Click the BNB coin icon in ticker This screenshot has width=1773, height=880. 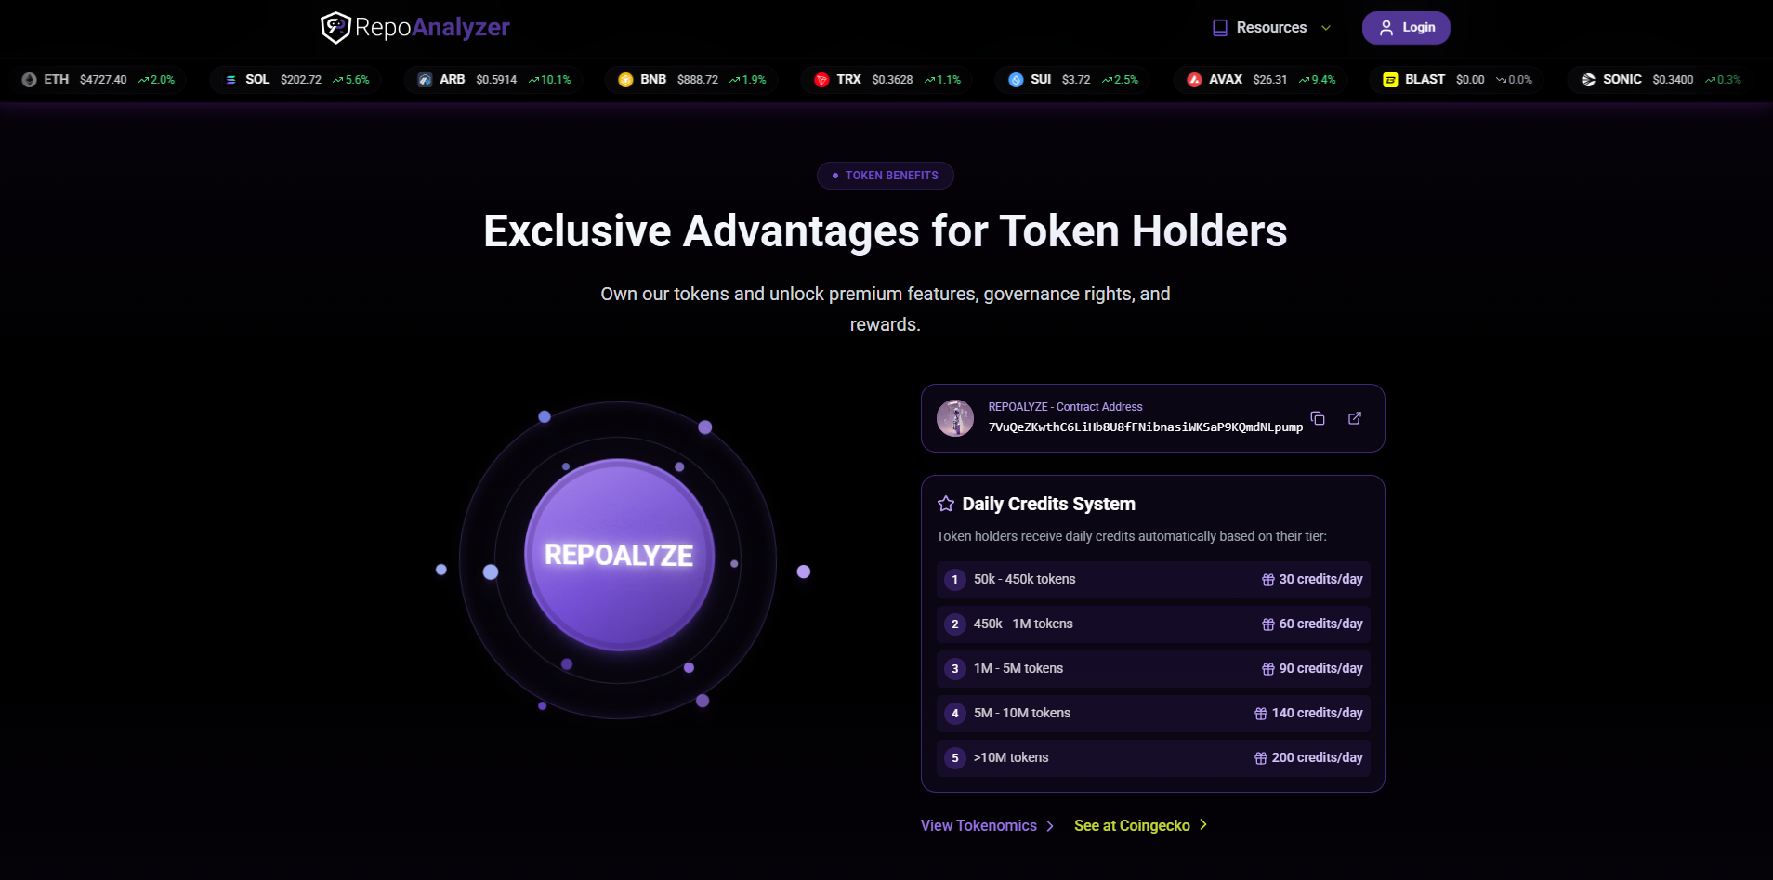625,80
